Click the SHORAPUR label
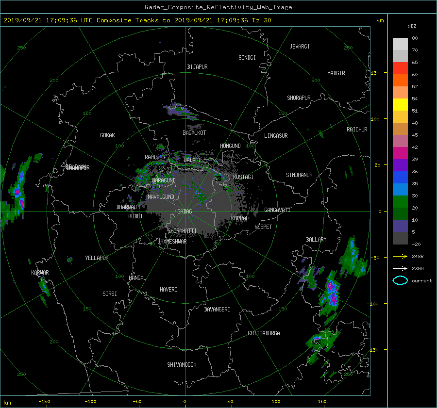 tap(299, 98)
